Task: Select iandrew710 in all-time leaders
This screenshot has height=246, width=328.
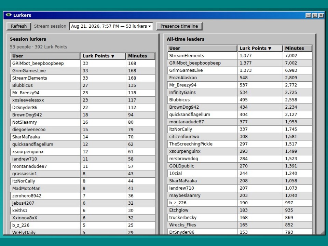Action: click(x=240, y=188)
